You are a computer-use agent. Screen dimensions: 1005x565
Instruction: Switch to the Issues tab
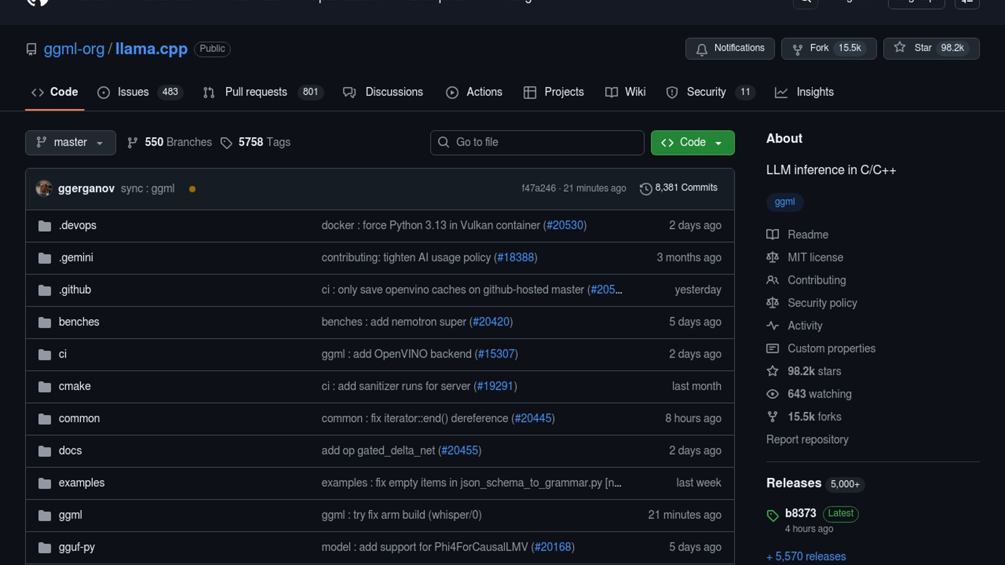click(x=132, y=92)
